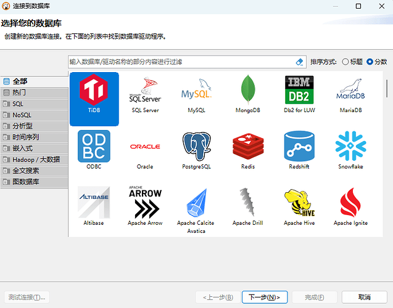Pick the MongoDB leaf icon

tap(248, 89)
